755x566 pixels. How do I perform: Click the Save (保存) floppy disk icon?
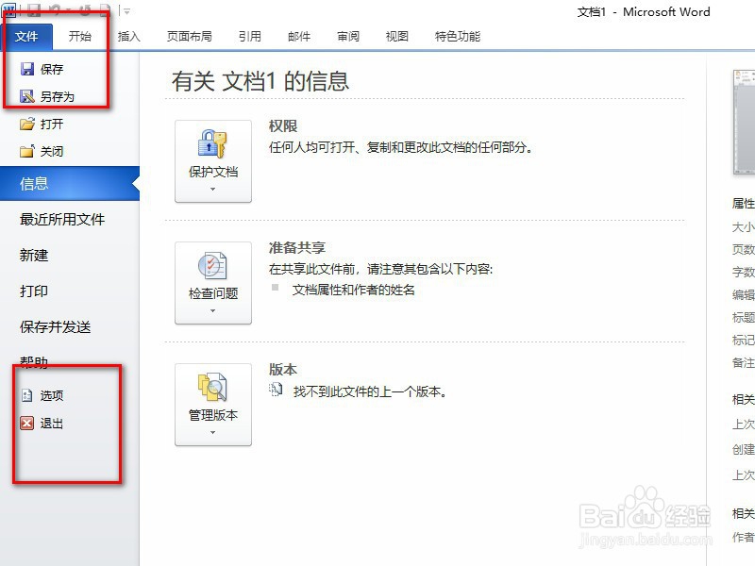(x=27, y=69)
